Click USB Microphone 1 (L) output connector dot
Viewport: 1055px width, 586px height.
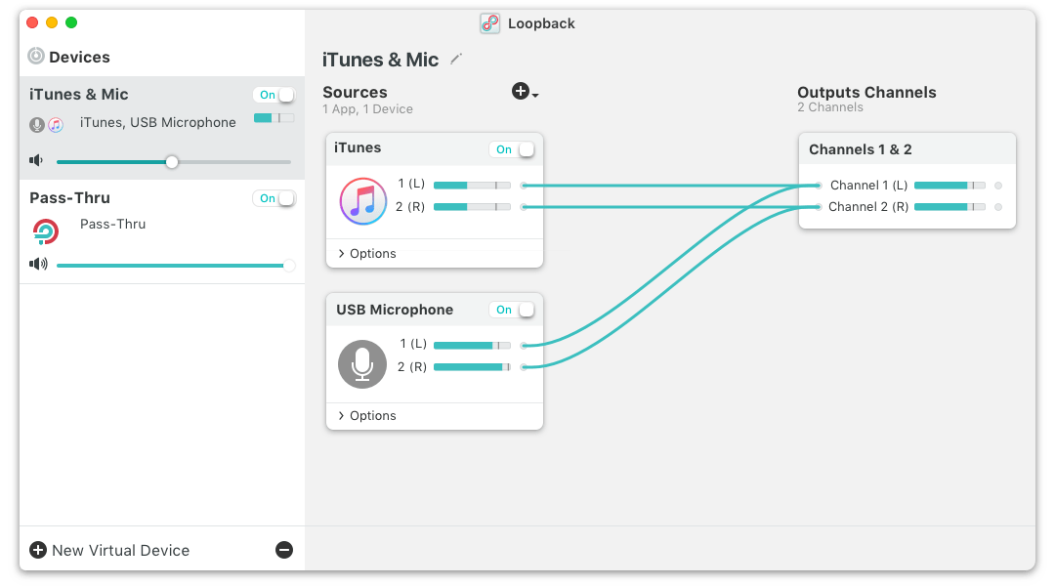[x=524, y=345]
